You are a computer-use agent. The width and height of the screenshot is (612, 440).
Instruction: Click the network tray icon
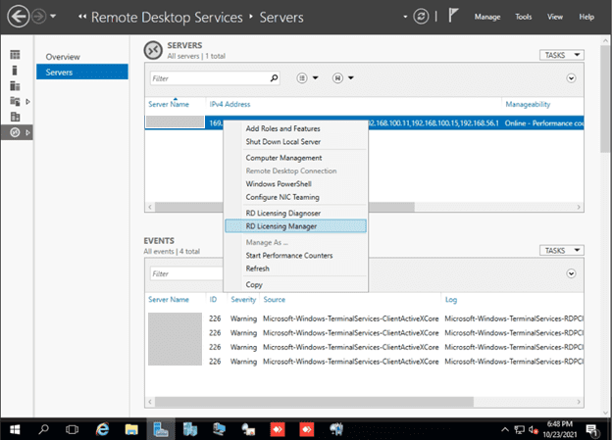(520, 430)
